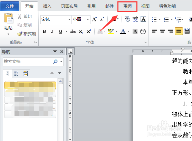Screen dimensions: 192x141
Task: Switch to the 视图 View tab
Action: [145, 6]
